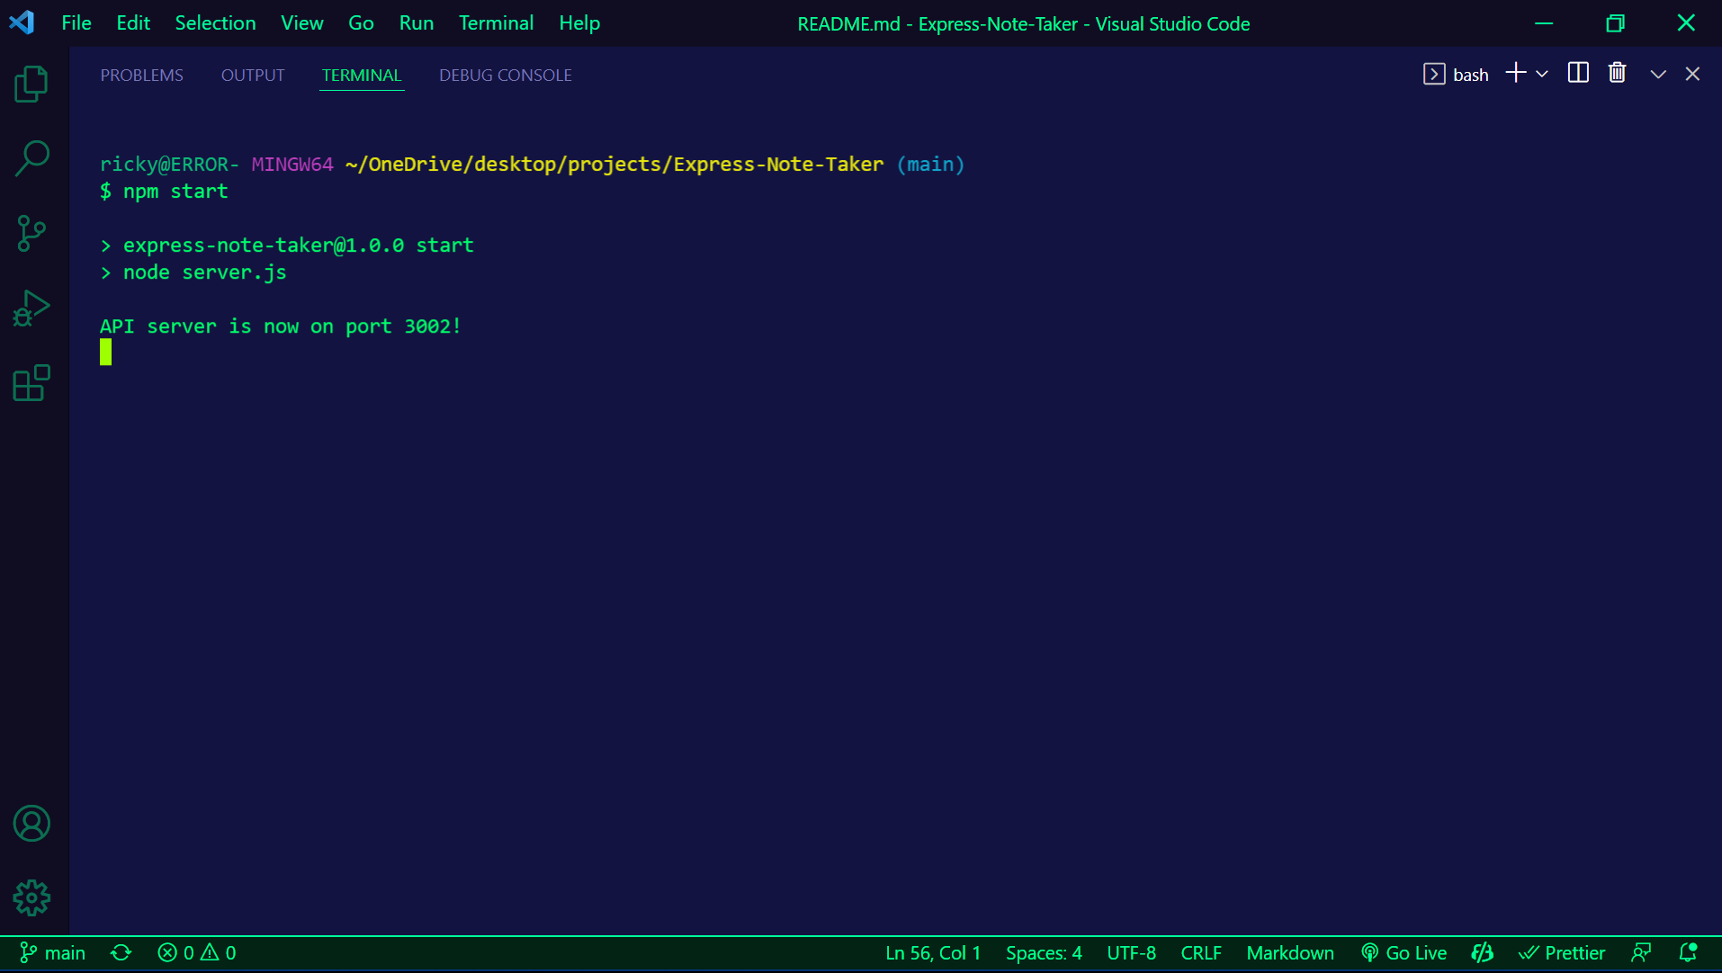
Task: Select the Search icon in the activity bar
Action: 31,158
